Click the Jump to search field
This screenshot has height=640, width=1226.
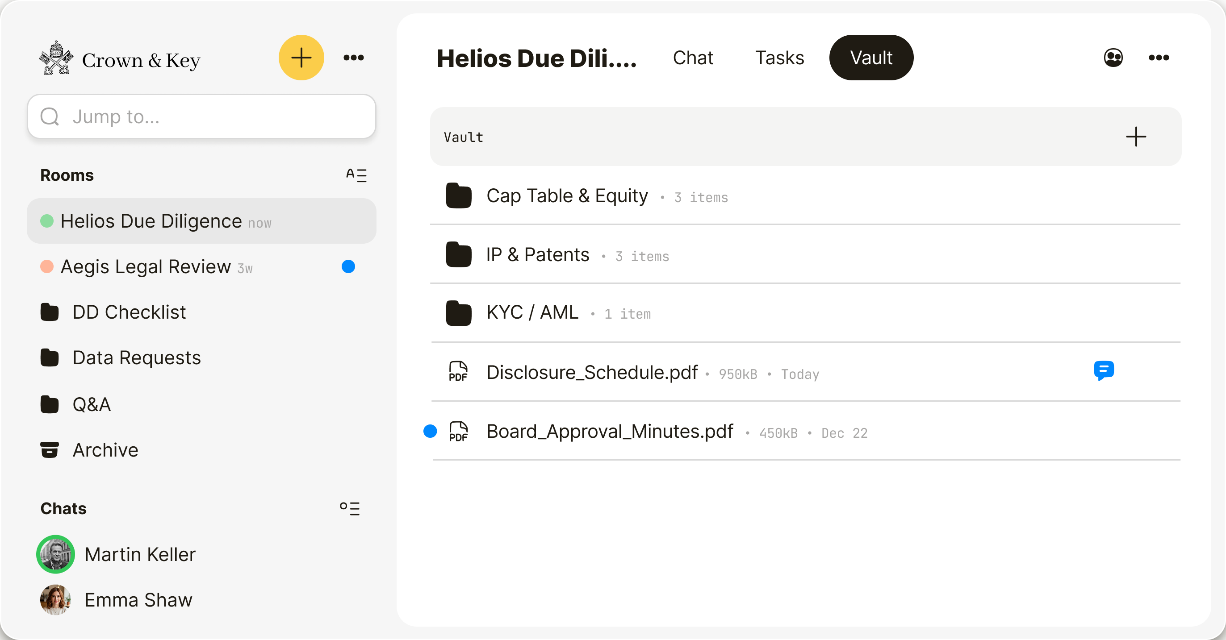coord(202,116)
